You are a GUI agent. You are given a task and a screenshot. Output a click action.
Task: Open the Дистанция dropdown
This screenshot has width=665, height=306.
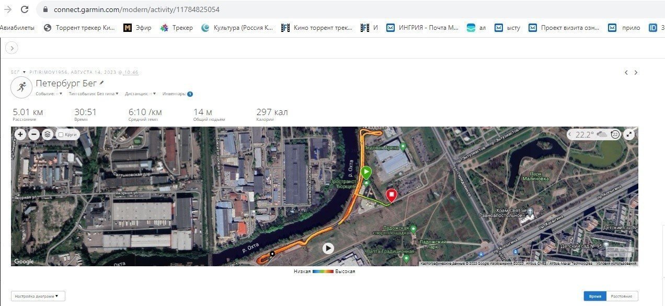[141, 94]
